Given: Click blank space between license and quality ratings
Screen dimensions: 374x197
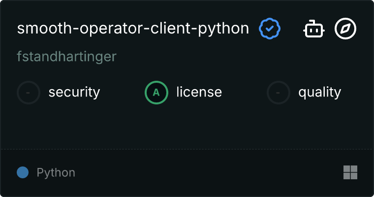Looking at the screenshot, I should click(x=244, y=92).
